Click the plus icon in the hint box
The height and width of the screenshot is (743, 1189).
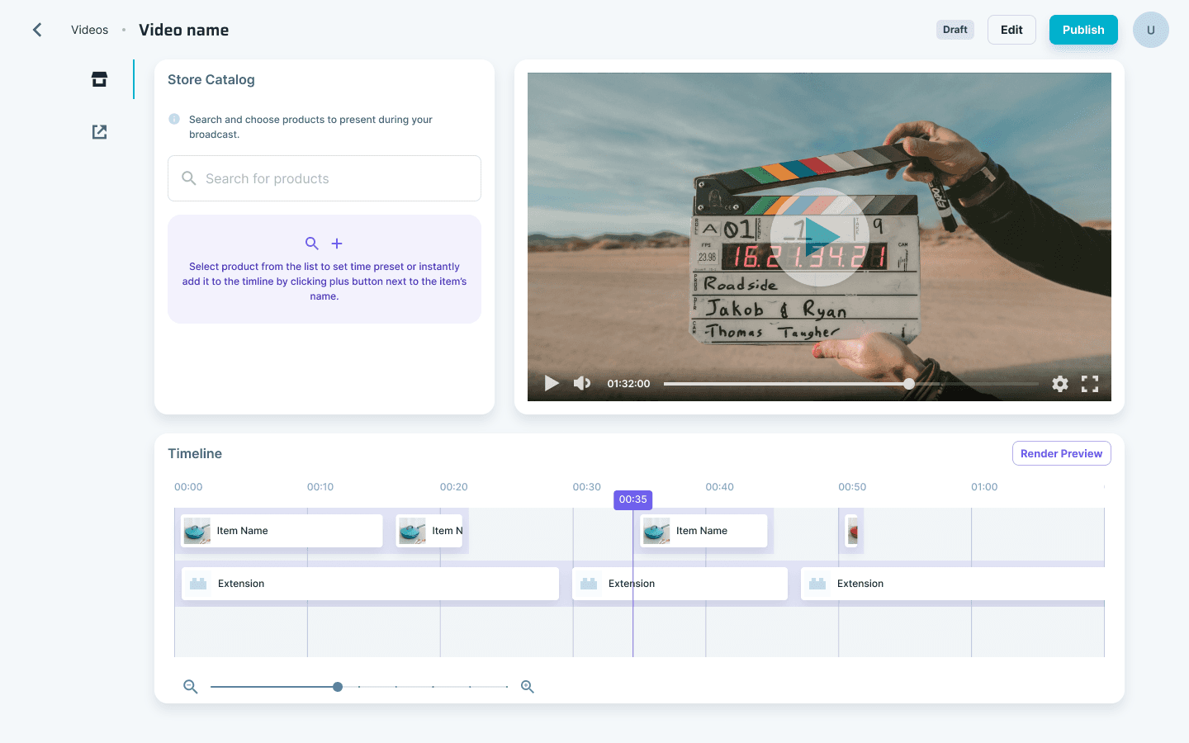[337, 244]
